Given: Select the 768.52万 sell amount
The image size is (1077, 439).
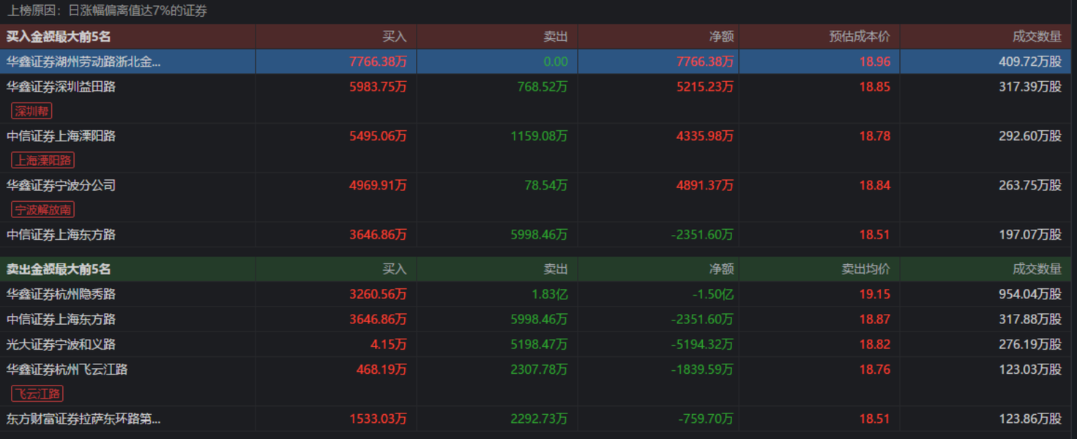Looking at the screenshot, I should [542, 87].
